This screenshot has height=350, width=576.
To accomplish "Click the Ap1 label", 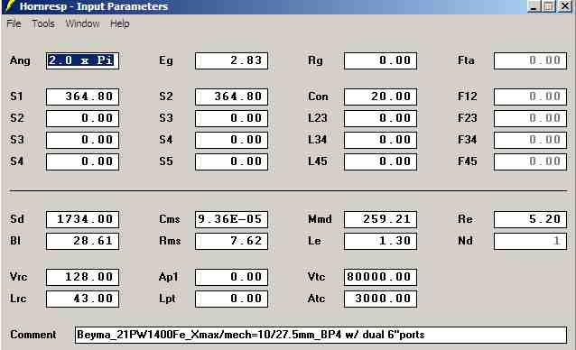I will 168,277.
